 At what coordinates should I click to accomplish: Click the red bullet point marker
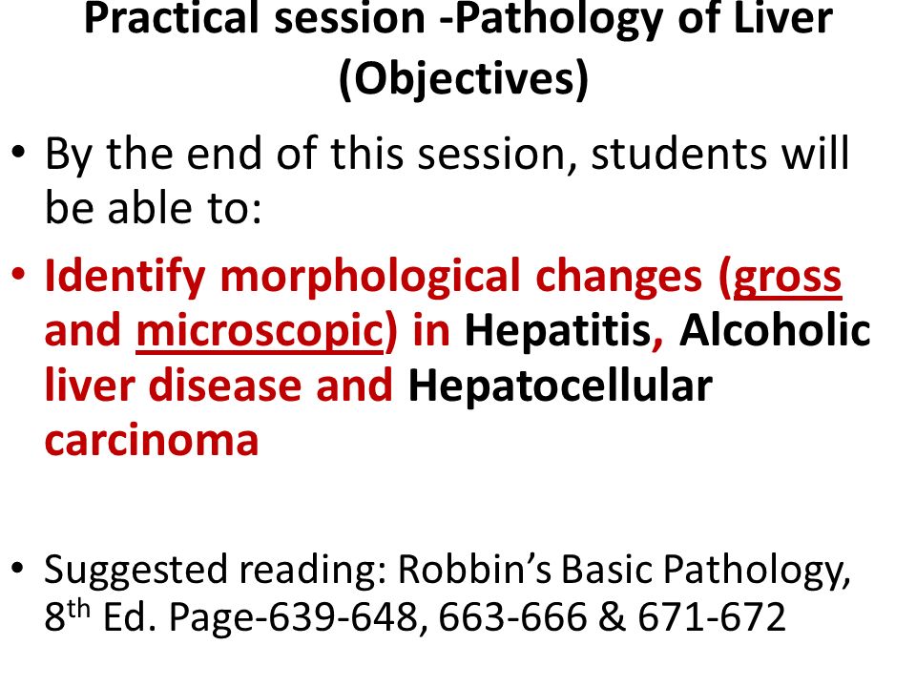click(x=18, y=273)
